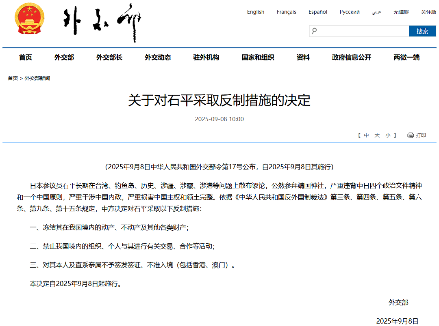Click the 打印 print link
Screen dimensions: 439x326
[421, 135]
